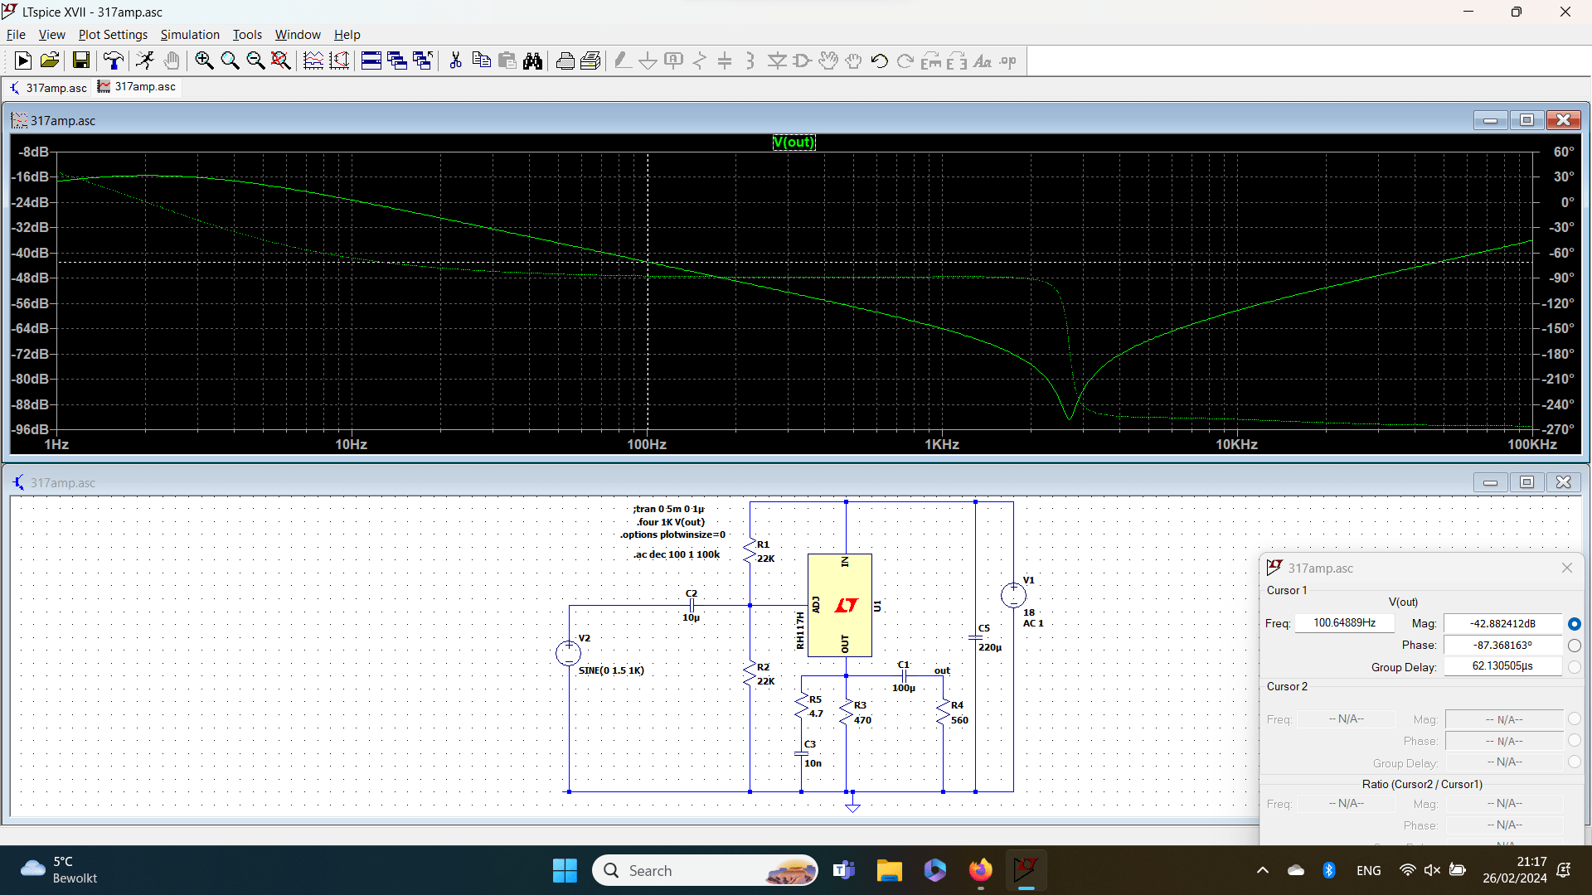1592x895 pixels.
Task: Click the Paste clipboard icon
Action: pos(507,60)
